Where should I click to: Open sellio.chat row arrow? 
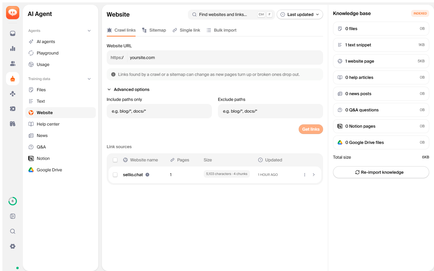click(314, 175)
